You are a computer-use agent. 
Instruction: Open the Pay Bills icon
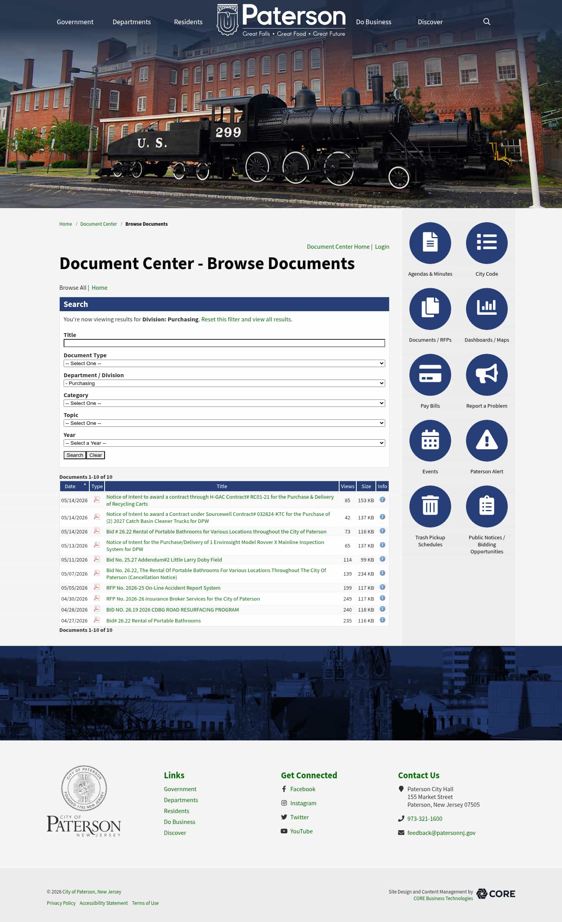[x=430, y=375]
